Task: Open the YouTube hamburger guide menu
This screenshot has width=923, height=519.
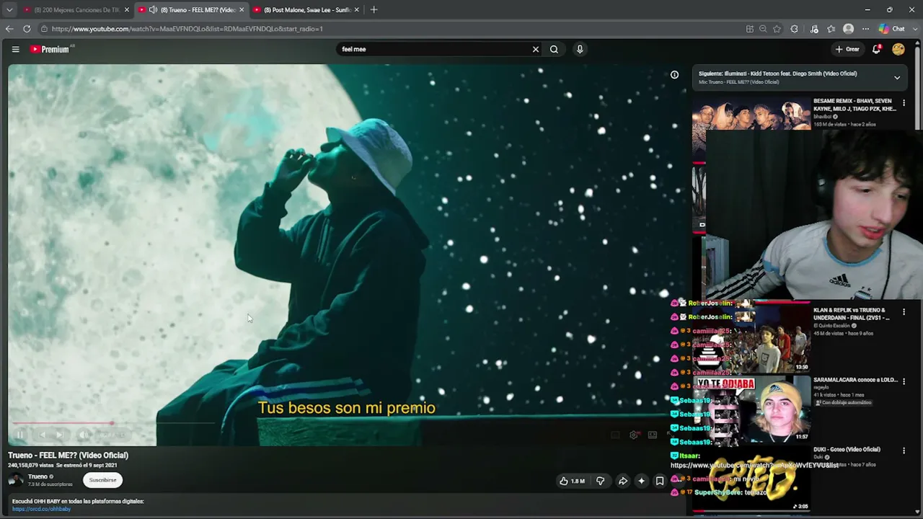Action: (x=15, y=49)
